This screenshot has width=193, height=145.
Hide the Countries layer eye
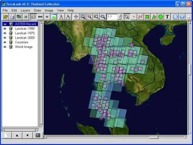[x=5, y=42]
